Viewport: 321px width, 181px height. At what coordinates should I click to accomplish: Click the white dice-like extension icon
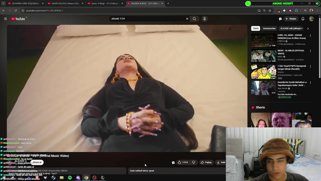pos(284,11)
